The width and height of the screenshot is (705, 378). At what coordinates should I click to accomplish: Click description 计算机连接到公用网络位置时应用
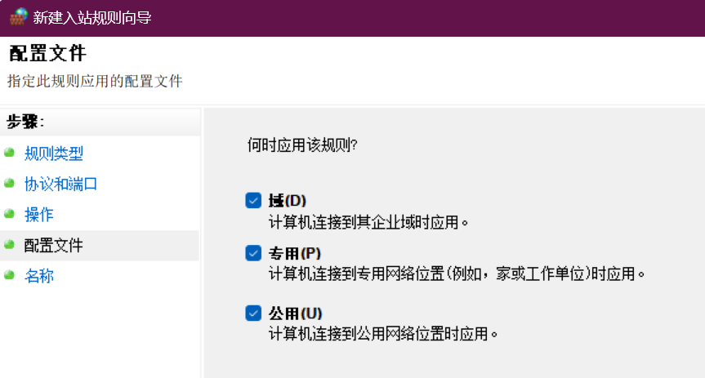383,334
